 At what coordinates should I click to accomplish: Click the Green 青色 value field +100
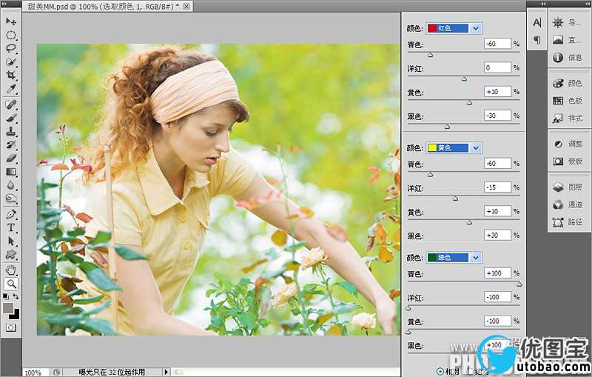click(x=497, y=273)
